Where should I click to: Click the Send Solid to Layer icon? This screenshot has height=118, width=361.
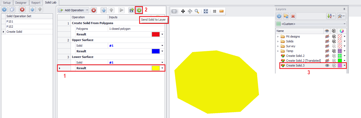tap(139, 10)
